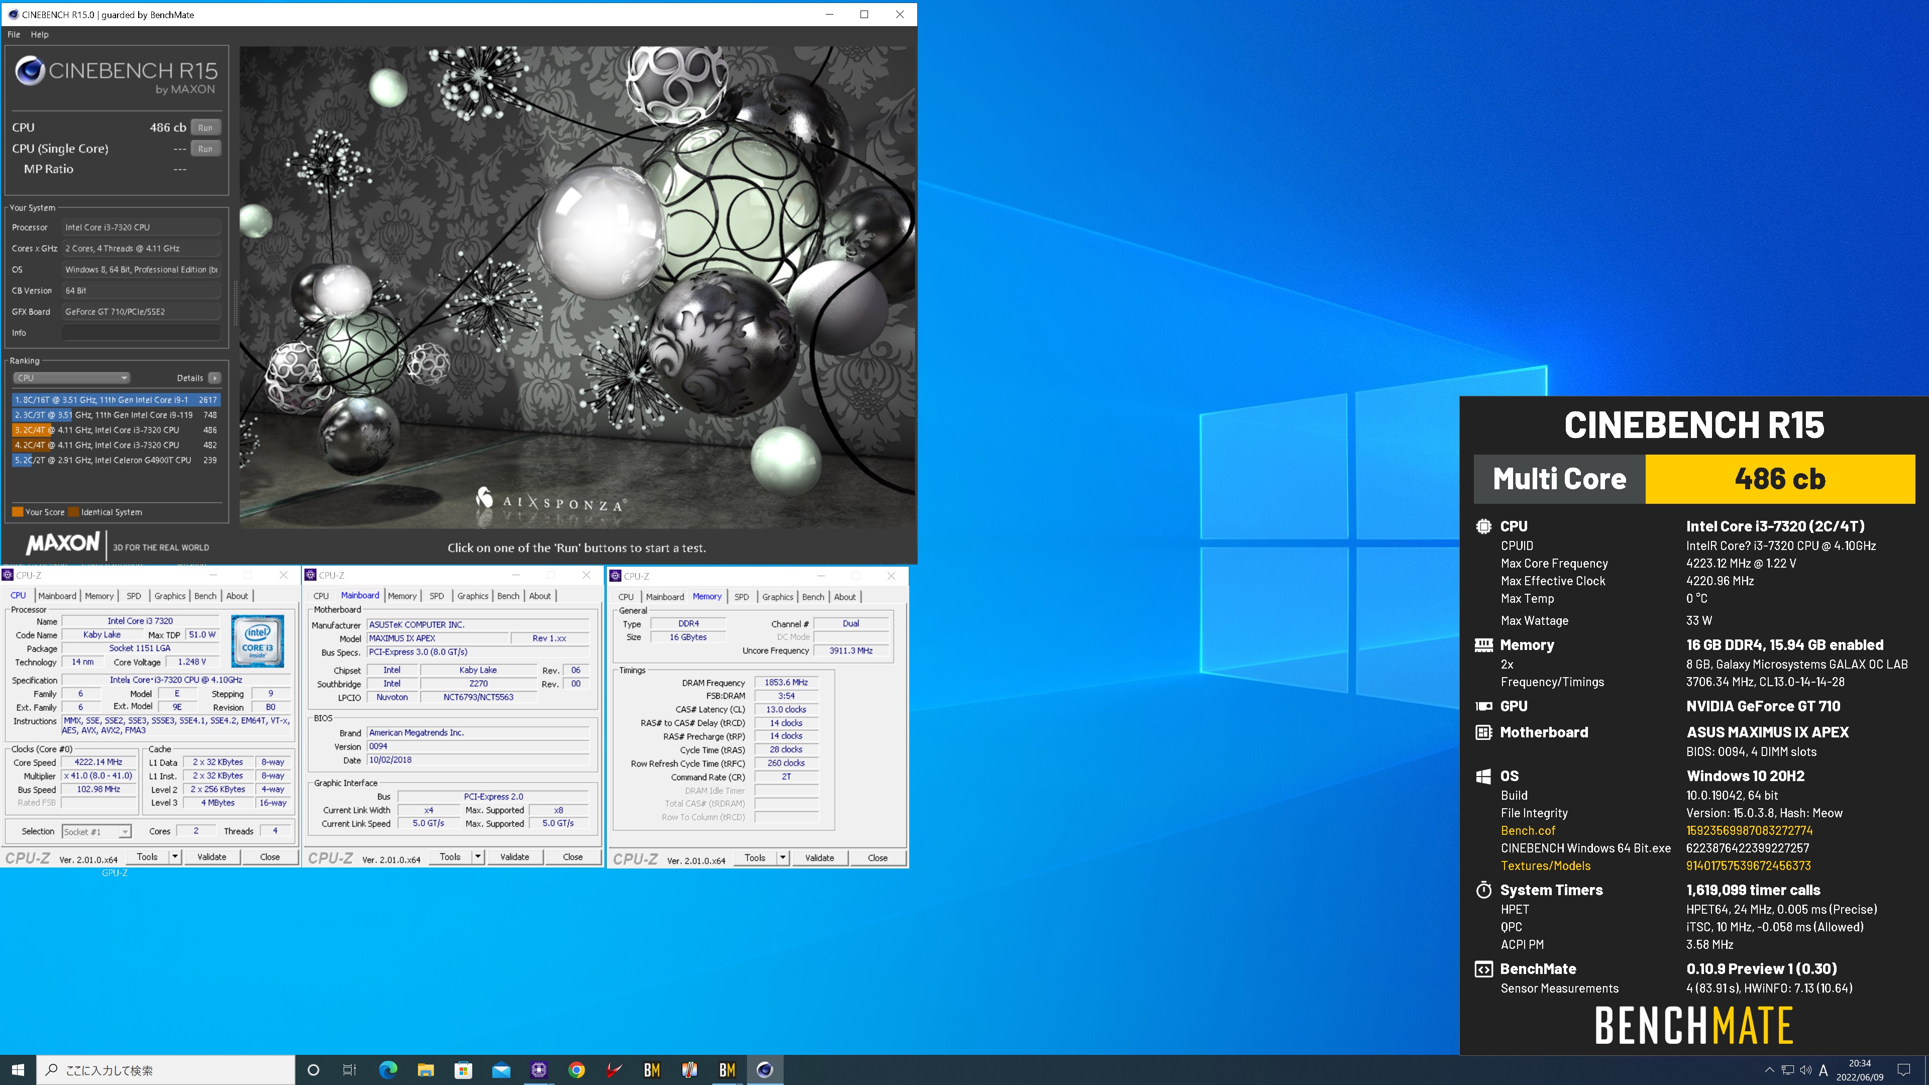Click Tools button in the Memory-tab CPU-Z window
Screen dimensions: 1929x1085
tap(755, 857)
